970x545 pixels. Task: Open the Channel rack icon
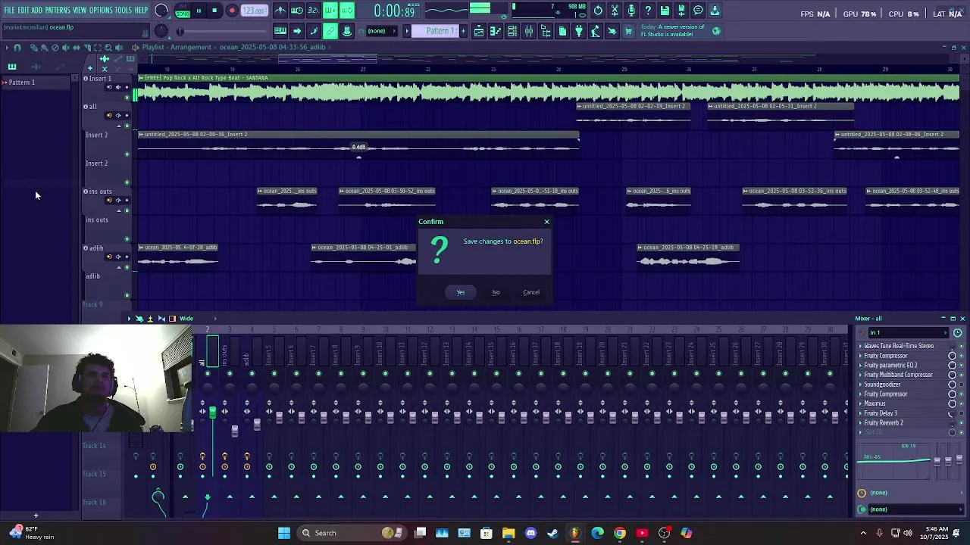click(x=512, y=31)
